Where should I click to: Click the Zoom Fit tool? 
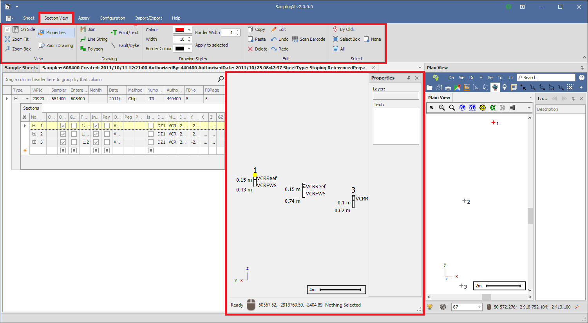coord(17,39)
